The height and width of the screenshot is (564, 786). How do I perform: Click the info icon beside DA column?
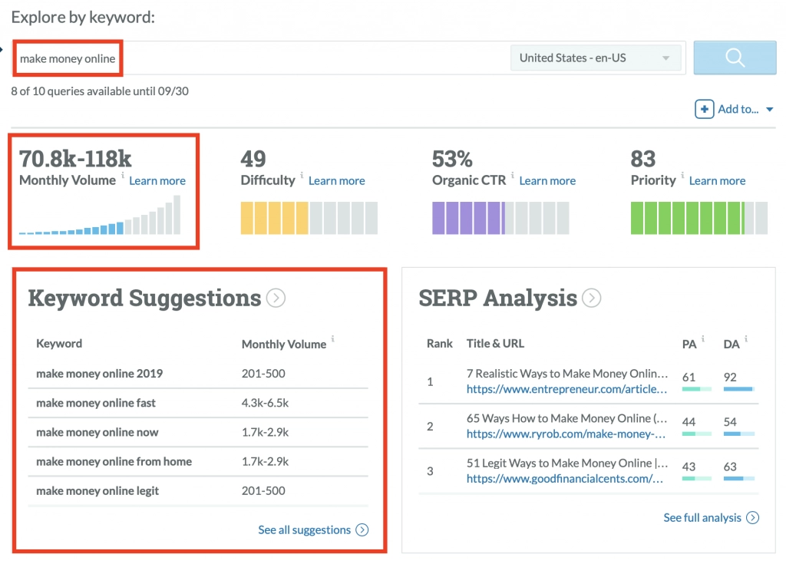tap(745, 339)
